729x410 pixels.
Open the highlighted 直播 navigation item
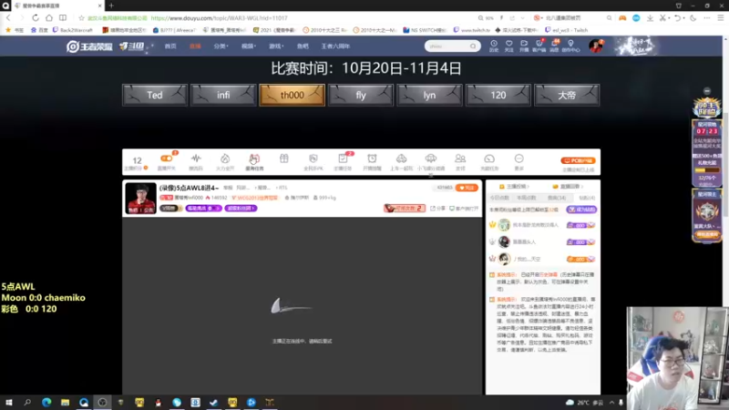coord(195,46)
